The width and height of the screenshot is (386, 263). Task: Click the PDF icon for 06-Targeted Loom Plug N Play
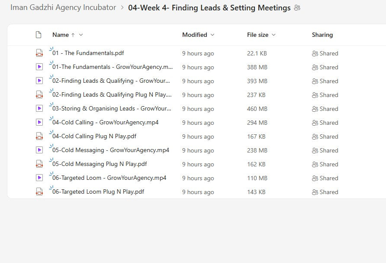[39, 192]
